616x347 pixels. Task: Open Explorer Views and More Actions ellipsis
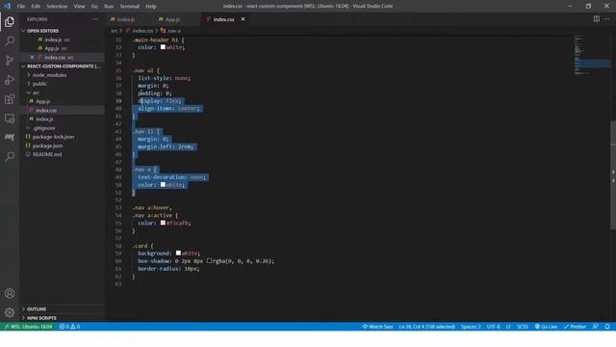pyautogui.click(x=95, y=19)
